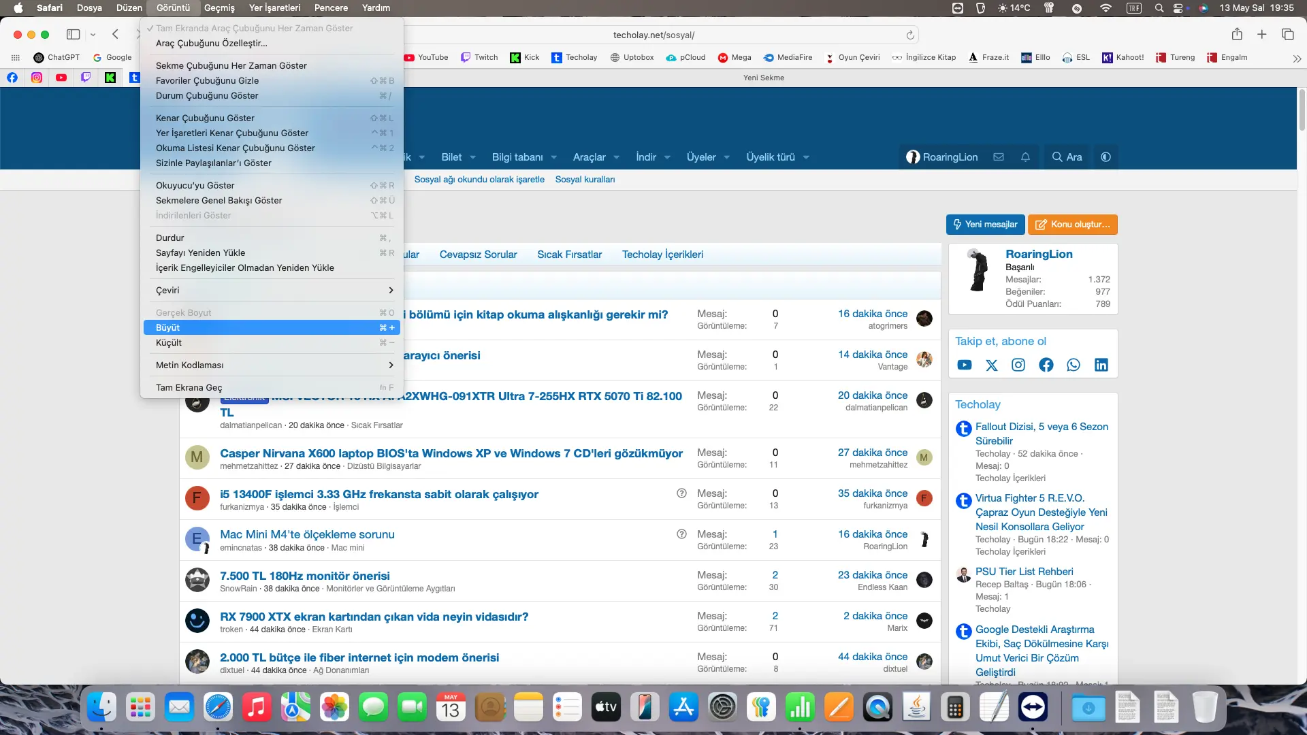Select Büyüt in the Görüntü menu

[272, 328]
